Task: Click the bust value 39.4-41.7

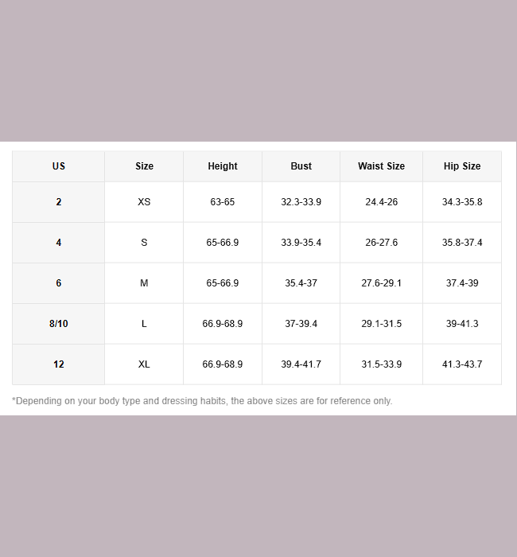Action: 301,364
